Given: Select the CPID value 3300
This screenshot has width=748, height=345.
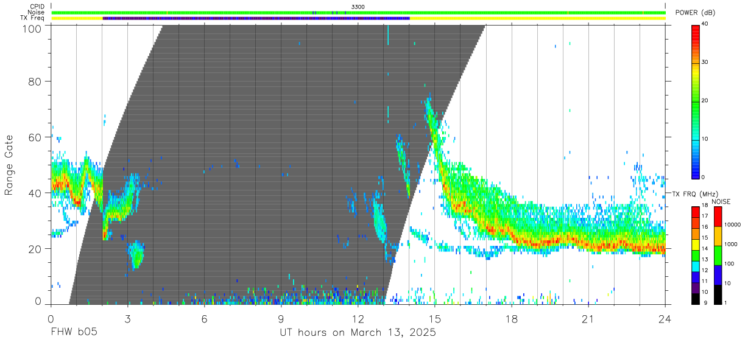Looking at the screenshot, I should point(358,7).
